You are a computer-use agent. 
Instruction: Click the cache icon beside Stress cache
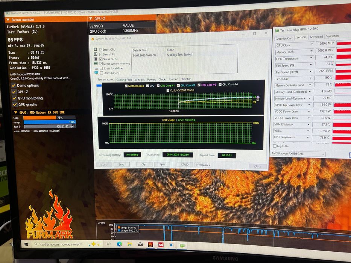click(x=96, y=59)
